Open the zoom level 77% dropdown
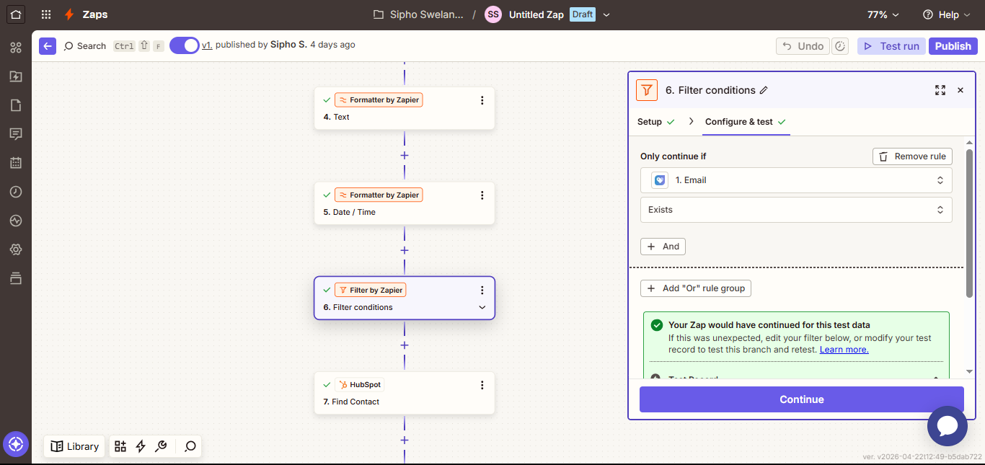Screen dimensions: 985x465 tap(883, 14)
